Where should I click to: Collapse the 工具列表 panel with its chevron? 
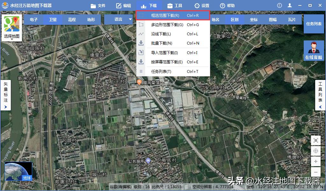[x=320, y=107]
